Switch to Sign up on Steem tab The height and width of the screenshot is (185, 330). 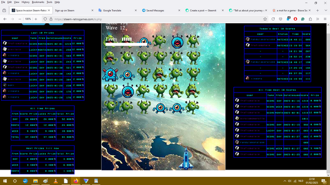coord(74,10)
